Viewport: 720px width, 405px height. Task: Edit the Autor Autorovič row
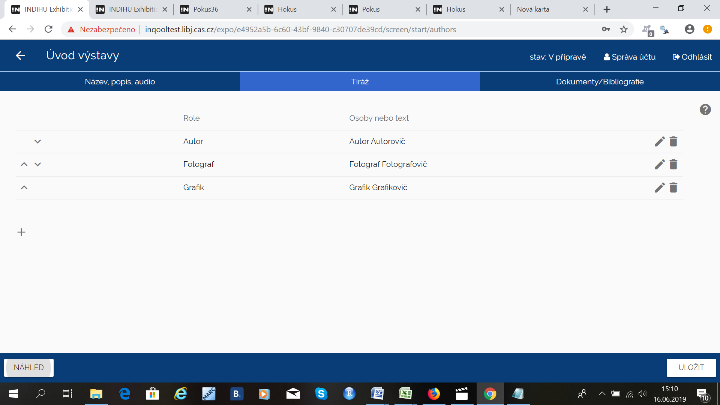pos(659,141)
